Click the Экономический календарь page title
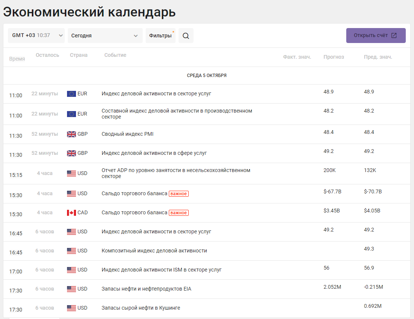 click(89, 12)
